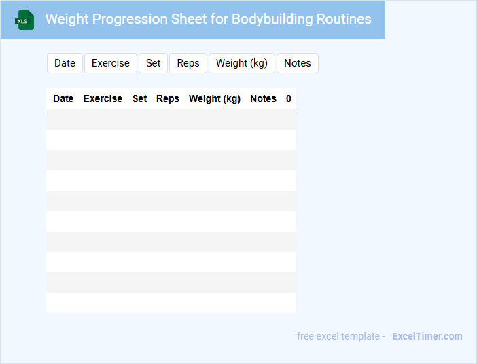Screen dimensions: 477x364
Task: Select the Date tag button
Action: (65, 63)
